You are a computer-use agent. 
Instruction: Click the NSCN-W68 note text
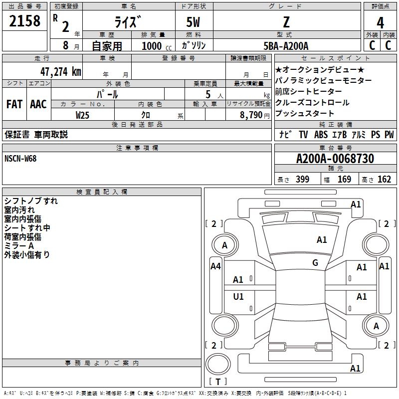20,159
